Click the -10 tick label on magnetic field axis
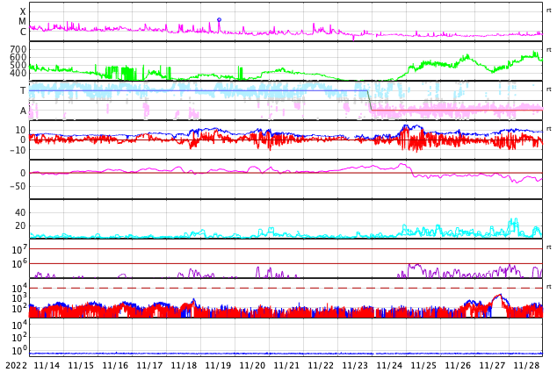Screen dimensions: 557x372 (x=18, y=150)
